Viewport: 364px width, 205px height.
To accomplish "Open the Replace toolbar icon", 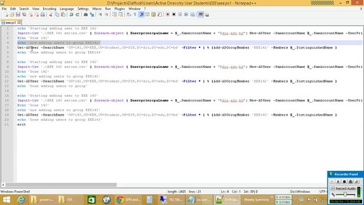I will pyautogui.click(x=92, y=15).
